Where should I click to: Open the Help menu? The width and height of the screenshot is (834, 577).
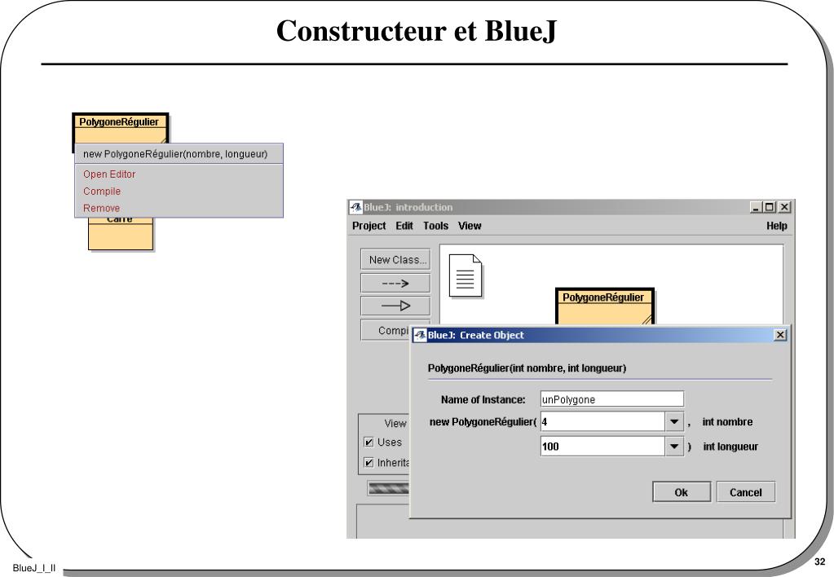(x=777, y=226)
